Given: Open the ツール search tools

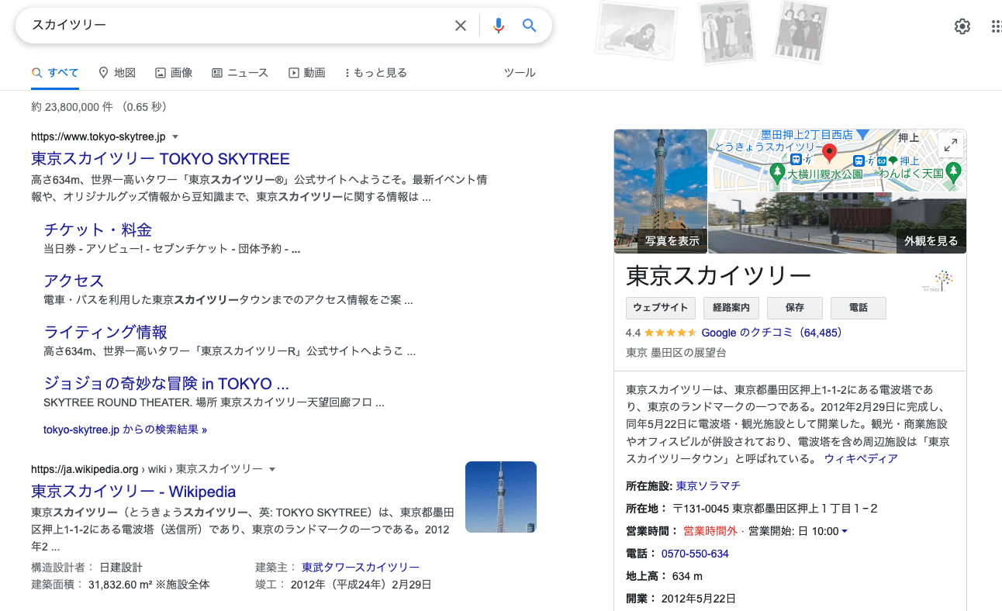Looking at the screenshot, I should tap(520, 73).
